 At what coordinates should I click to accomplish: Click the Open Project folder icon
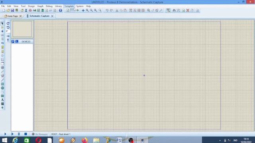point(8,10)
